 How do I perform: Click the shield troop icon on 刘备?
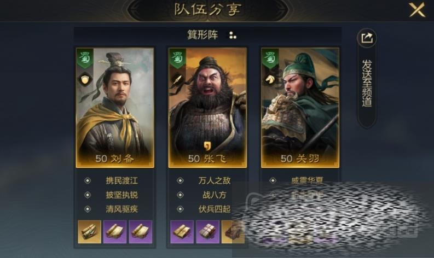(85, 80)
